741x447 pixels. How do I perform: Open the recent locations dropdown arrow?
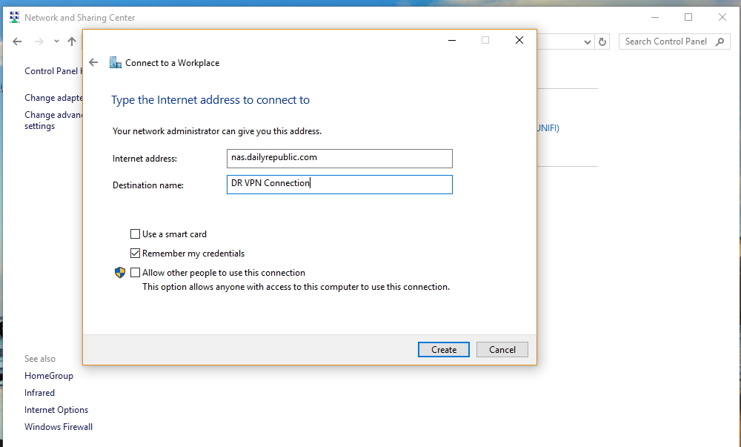[x=56, y=42]
